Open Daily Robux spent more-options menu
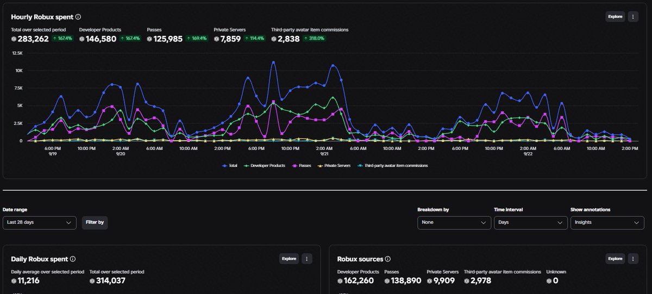Image resolution: width=652 pixels, height=294 pixels. 307,259
